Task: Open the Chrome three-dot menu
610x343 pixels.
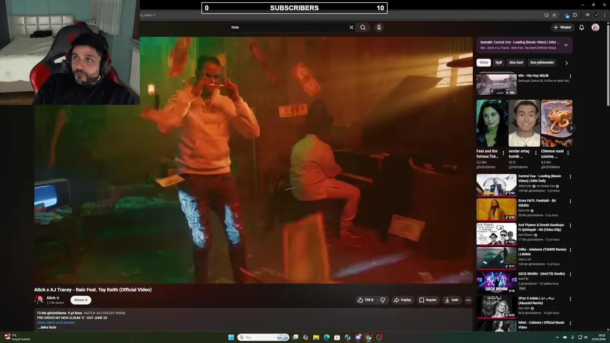Action: 604,15
